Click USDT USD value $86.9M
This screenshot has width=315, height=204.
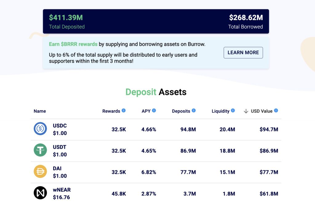(x=269, y=151)
